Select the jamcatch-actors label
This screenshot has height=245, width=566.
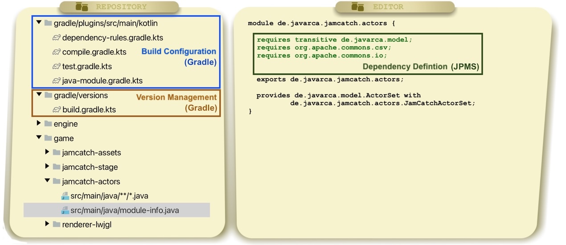pos(91,181)
